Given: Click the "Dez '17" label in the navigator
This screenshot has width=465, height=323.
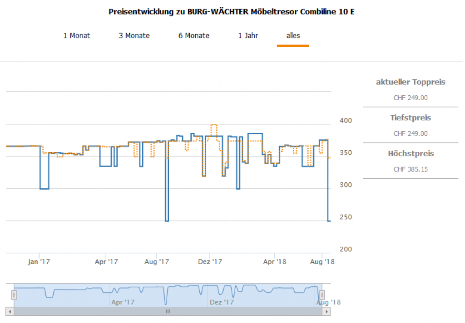Looking at the screenshot, I should click(222, 302).
